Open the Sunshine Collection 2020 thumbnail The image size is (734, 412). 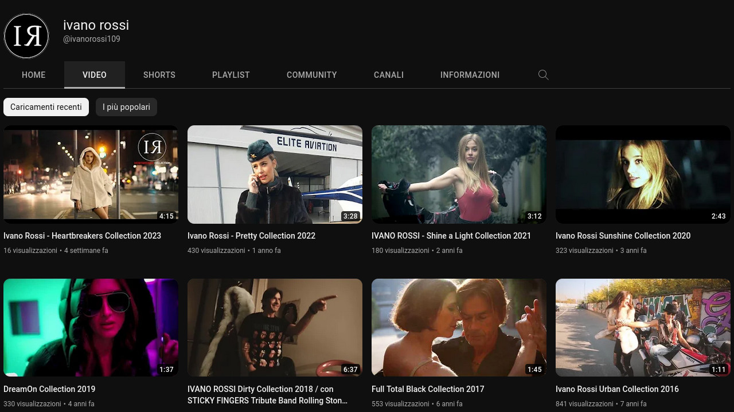click(643, 175)
